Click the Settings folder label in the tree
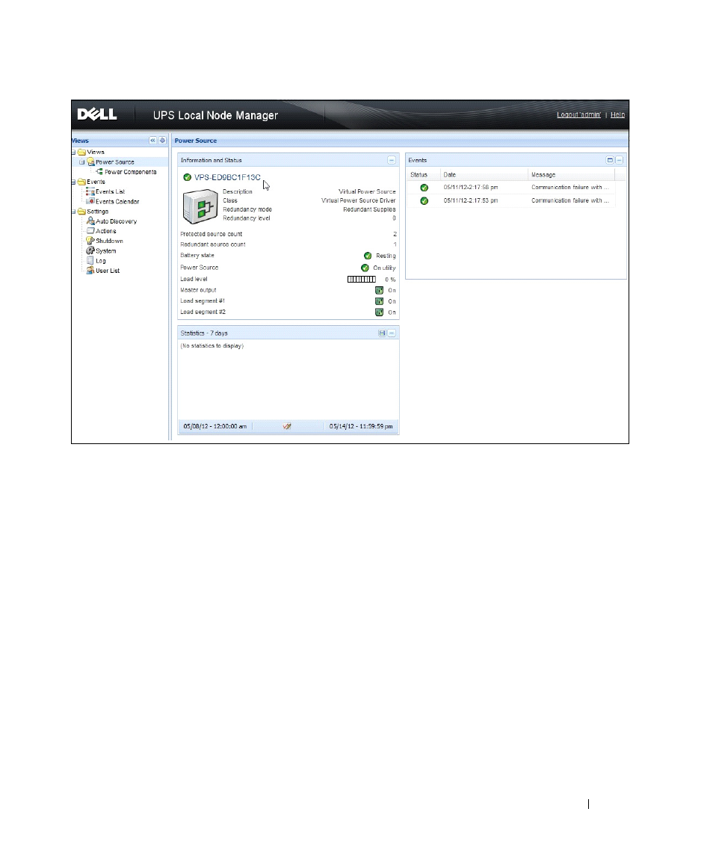Viewport: 713px width, 856px height. click(x=98, y=212)
